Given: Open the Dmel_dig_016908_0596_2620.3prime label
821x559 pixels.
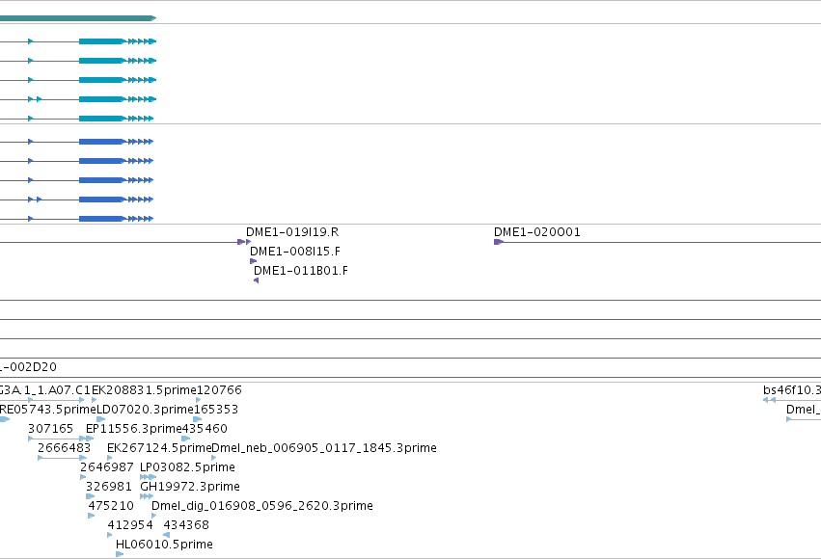Looking at the screenshot, I should 262,506.
